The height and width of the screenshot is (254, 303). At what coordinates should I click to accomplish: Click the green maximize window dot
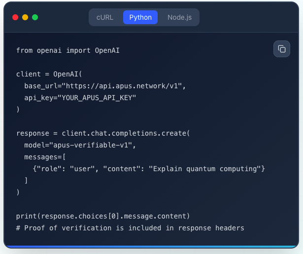tap(35, 17)
